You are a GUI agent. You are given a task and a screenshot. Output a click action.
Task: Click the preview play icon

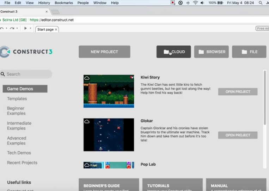point(25,28)
